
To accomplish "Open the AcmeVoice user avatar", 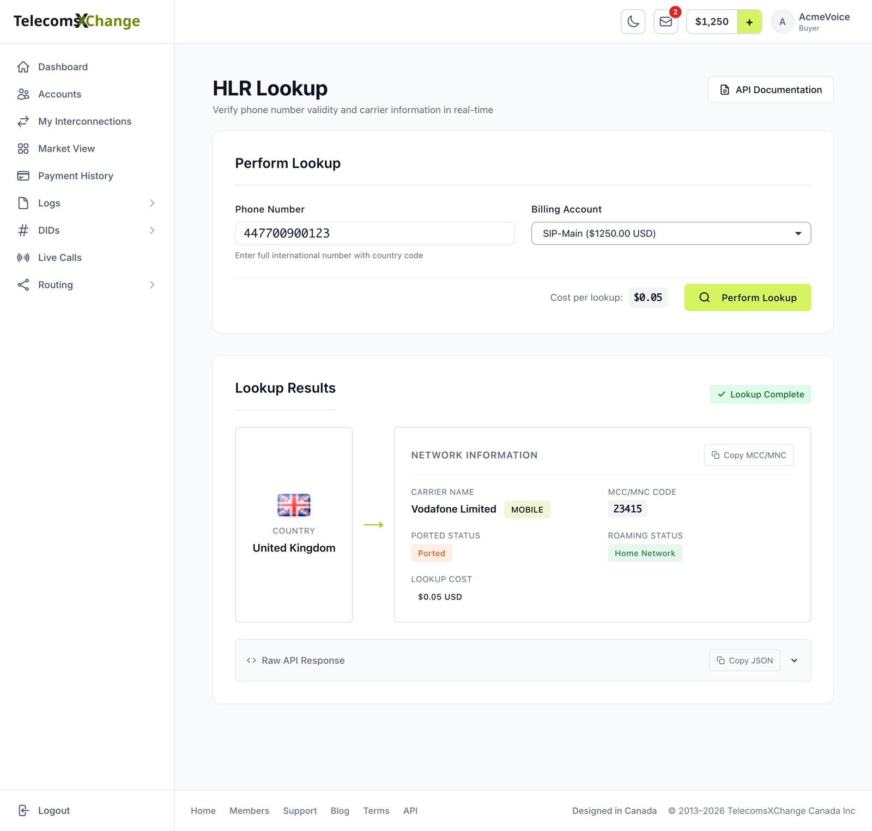I will tap(782, 22).
